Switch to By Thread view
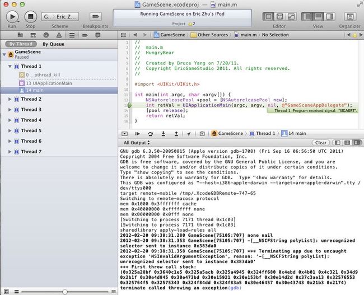Viewport: 364px width, 295px height. coord(21,44)
